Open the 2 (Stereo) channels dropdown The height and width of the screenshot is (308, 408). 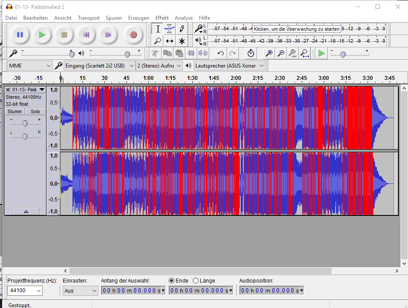[159, 66]
